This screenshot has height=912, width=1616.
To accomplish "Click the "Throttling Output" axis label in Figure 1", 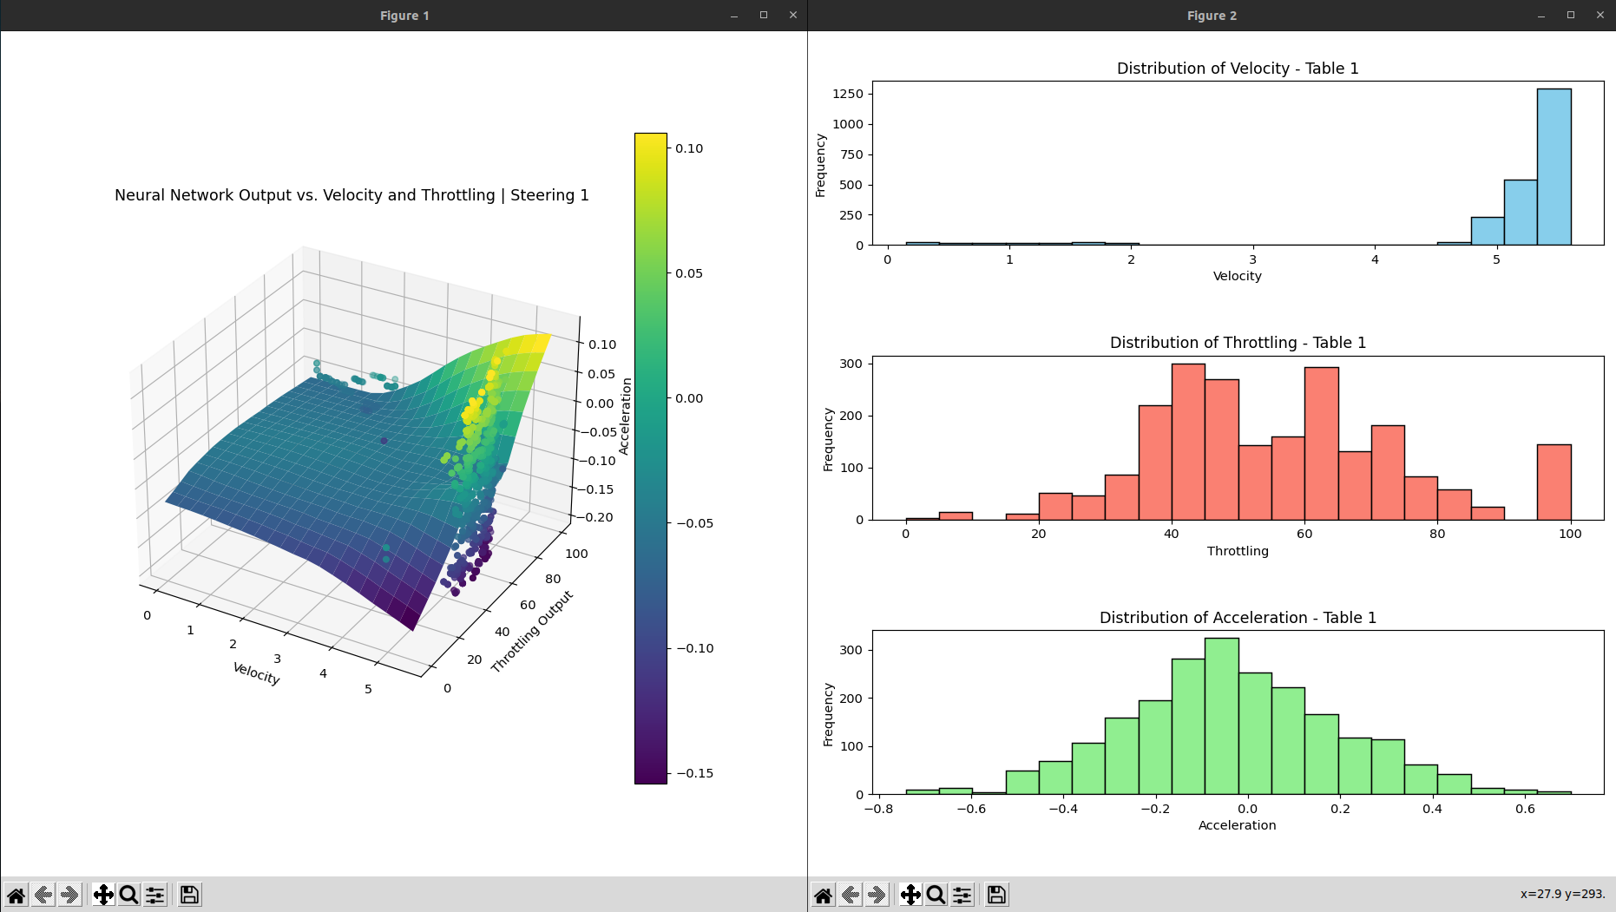I will pyautogui.click(x=532, y=631).
